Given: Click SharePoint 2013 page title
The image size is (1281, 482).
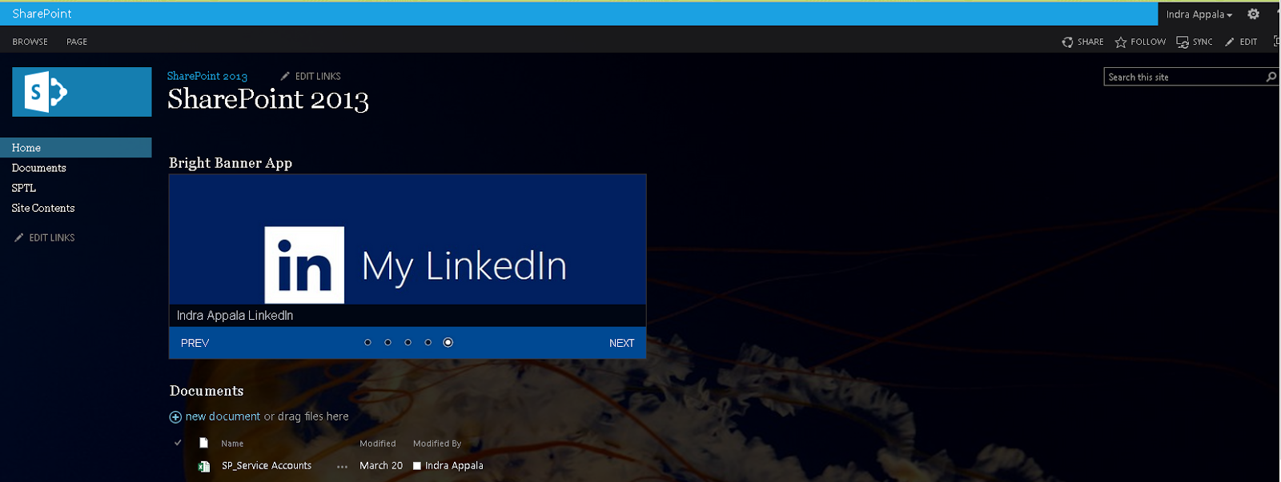Looking at the screenshot, I should [x=268, y=100].
